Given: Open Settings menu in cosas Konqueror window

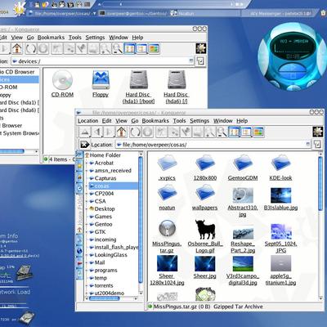Looking at the screenshot, I should [x=199, y=121].
